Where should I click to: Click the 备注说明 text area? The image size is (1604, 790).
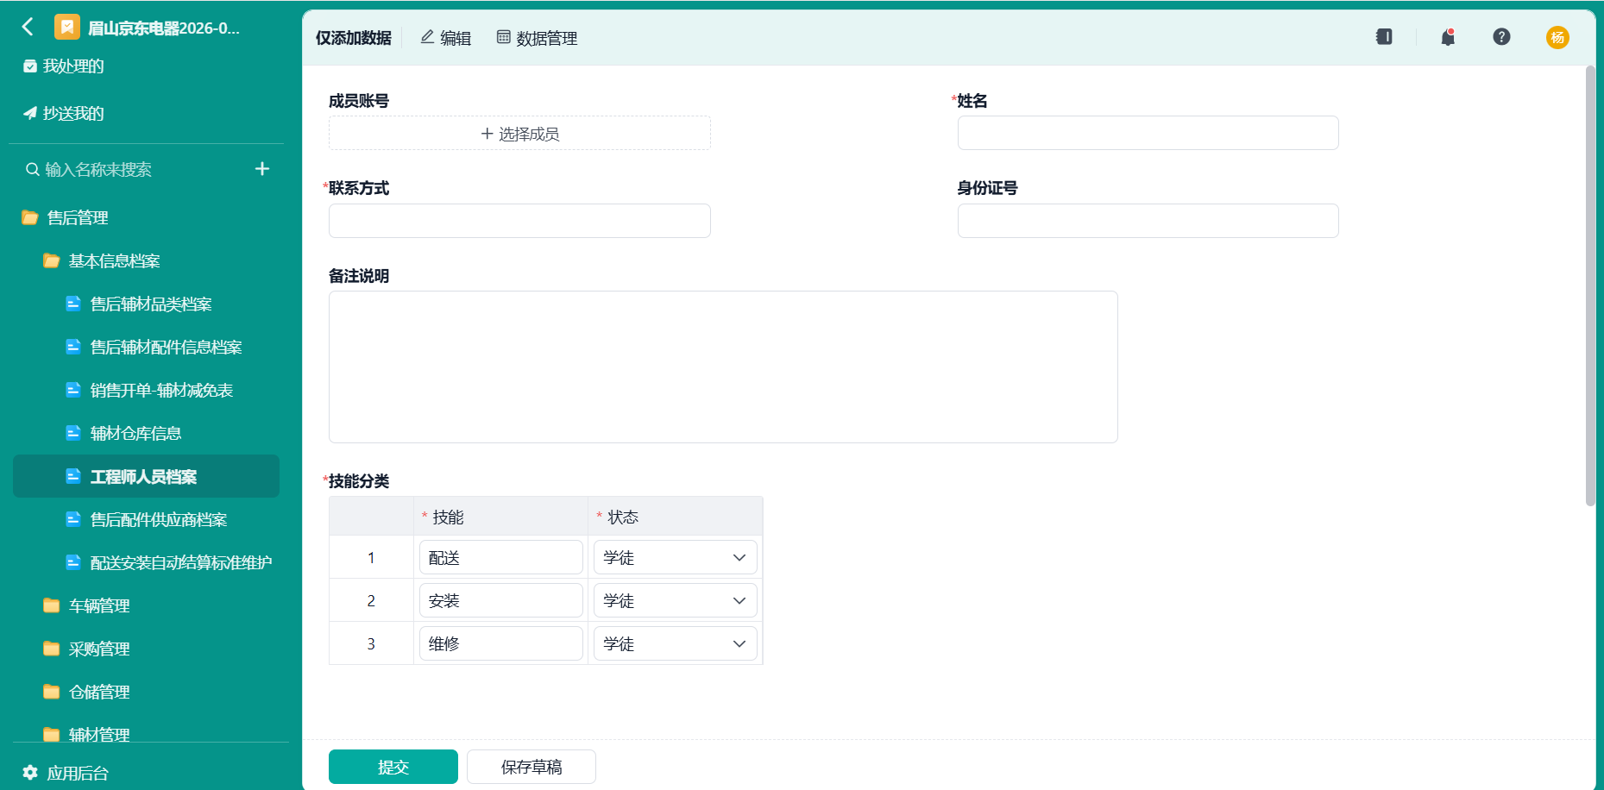pyautogui.click(x=723, y=367)
